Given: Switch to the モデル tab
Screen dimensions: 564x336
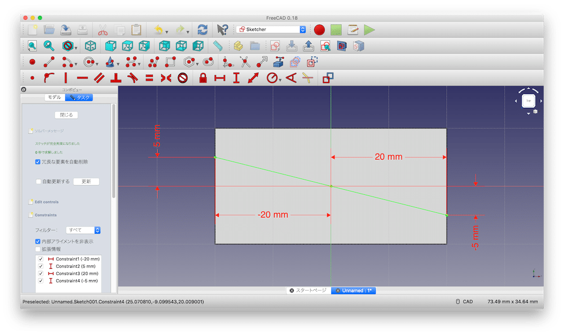Looking at the screenshot, I should point(54,97).
